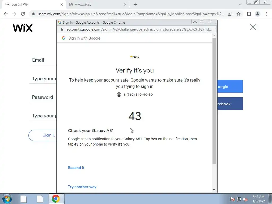Click the popup scrollbar down arrow

pos(214,190)
